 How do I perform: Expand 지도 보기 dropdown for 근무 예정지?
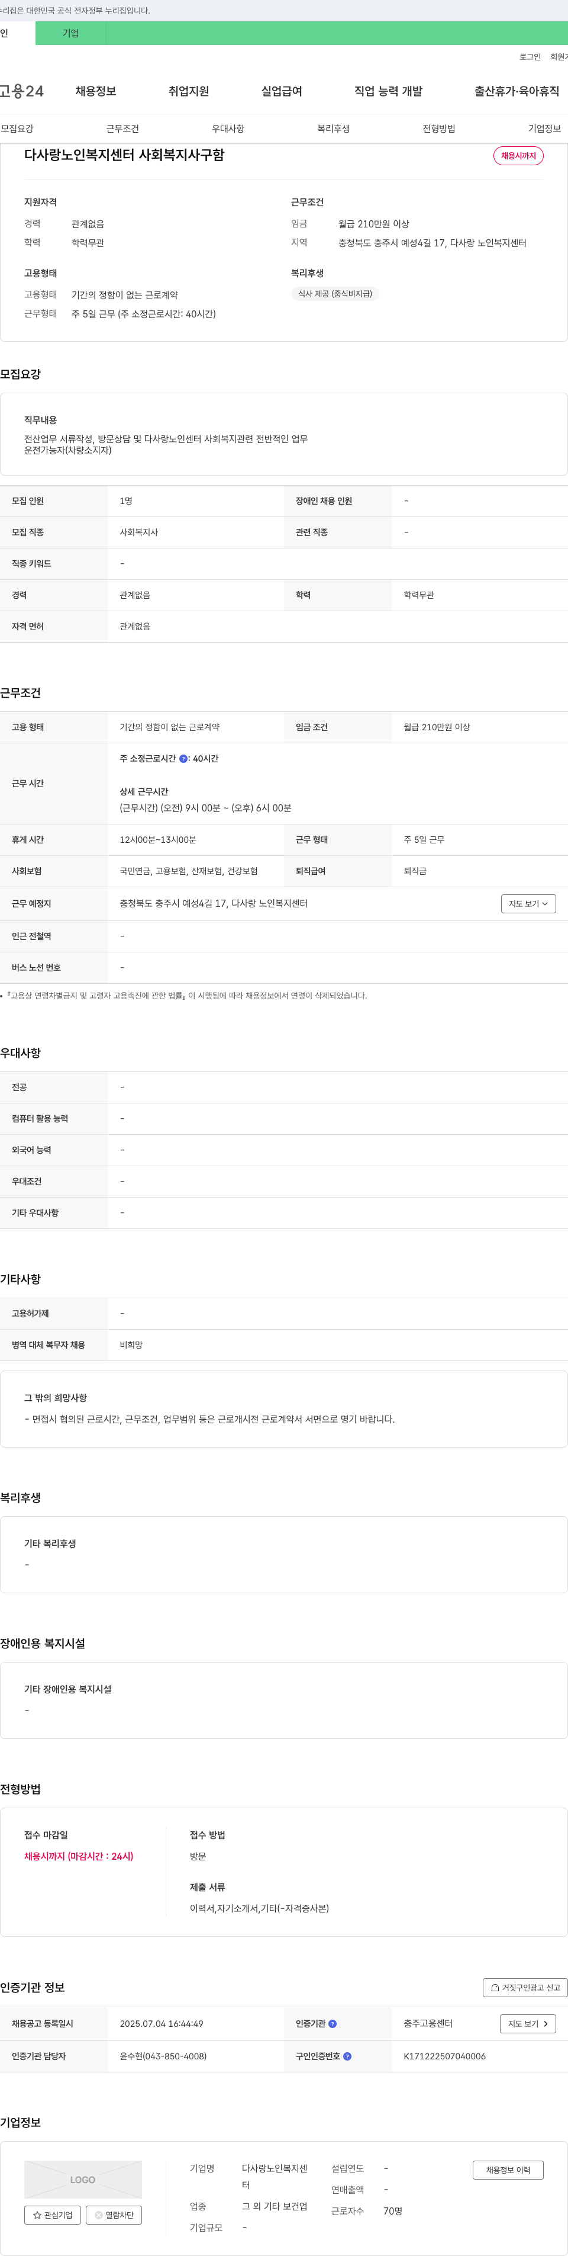(x=528, y=904)
